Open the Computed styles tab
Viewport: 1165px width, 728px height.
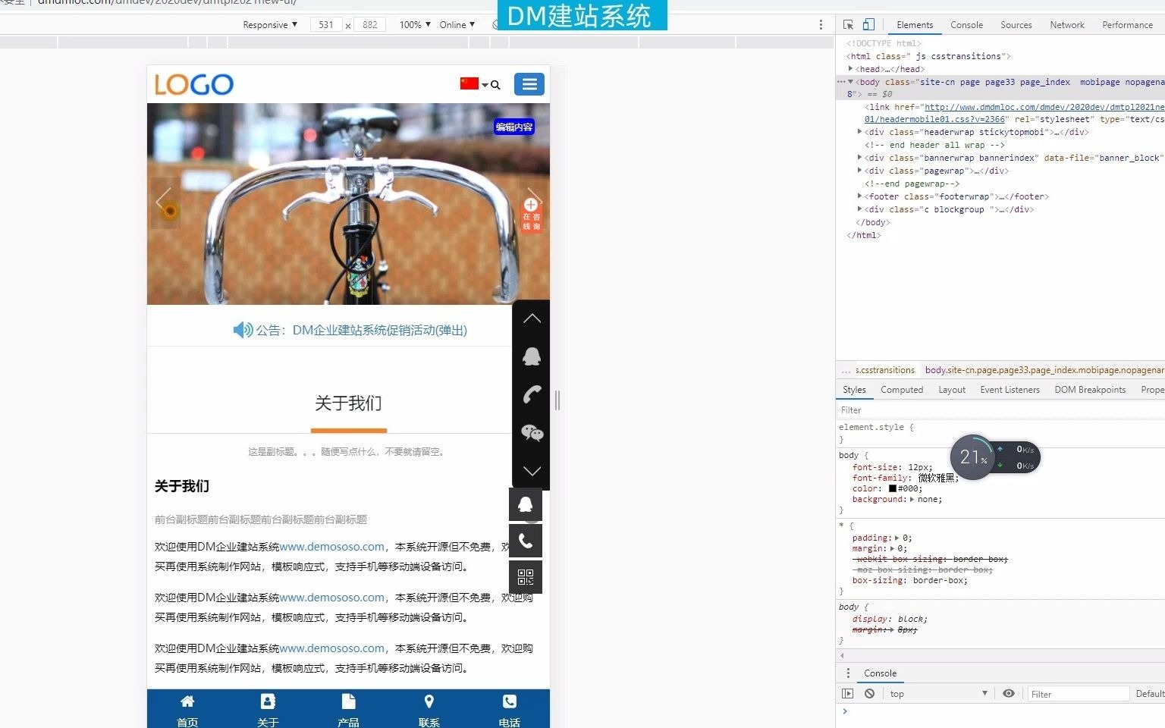click(x=902, y=389)
